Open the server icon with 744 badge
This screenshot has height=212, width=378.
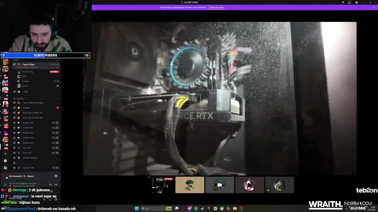point(5,69)
